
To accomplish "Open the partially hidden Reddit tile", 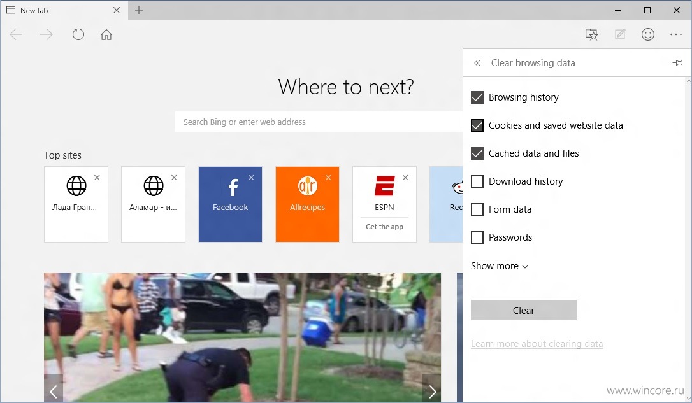I will click(446, 204).
